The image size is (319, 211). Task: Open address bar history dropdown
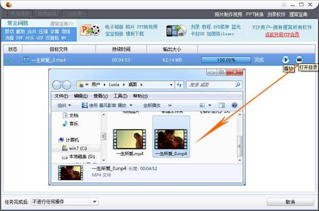point(171,85)
